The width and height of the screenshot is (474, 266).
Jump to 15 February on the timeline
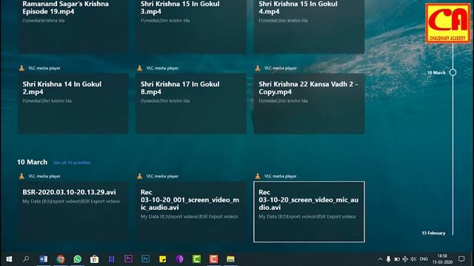tap(433, 233)
